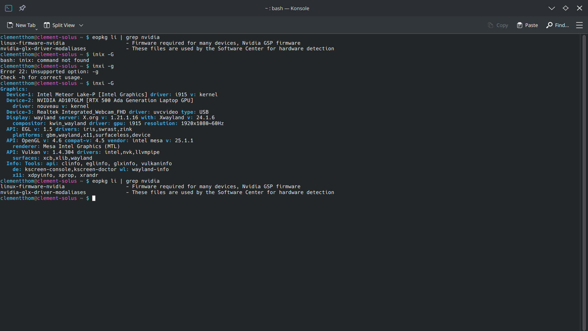Expand the Split View dropdown chevron
This screenshot has height=331, width=588.
81,25
